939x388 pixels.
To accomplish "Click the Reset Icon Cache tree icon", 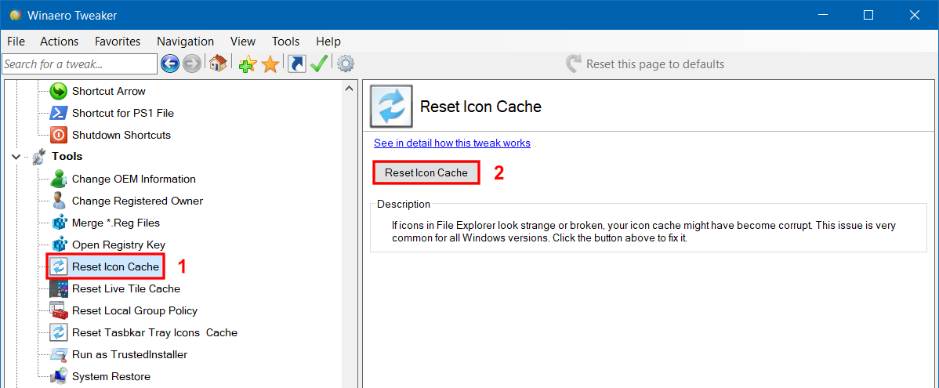I will (x=59, y=267).
